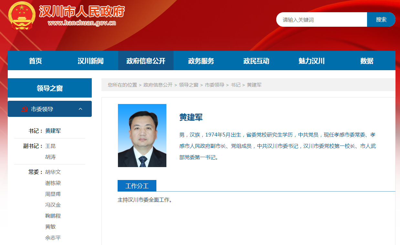Open deputy secretary 胡涛's page

click(50, 157)
